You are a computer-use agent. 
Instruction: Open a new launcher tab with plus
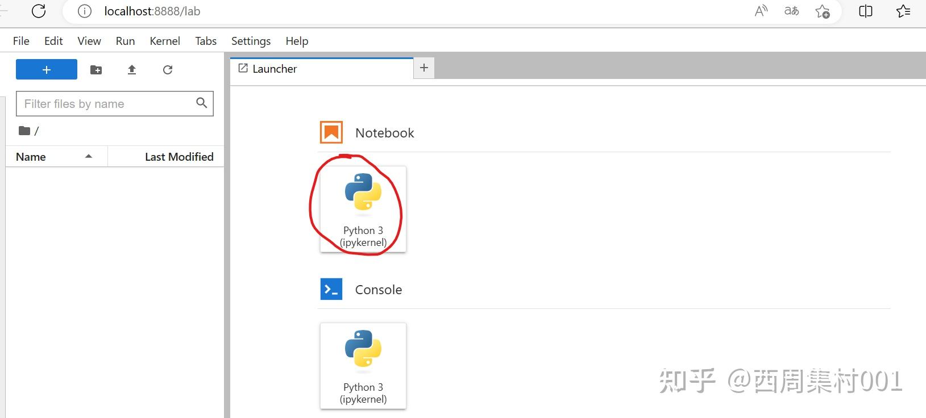[424, 68]
